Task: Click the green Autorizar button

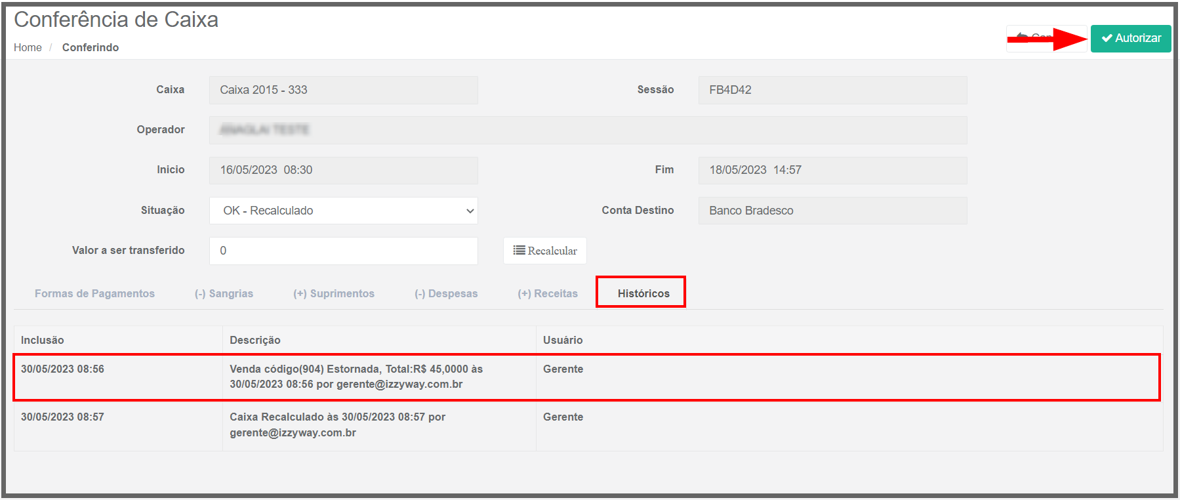Action: click(1131, 38)
